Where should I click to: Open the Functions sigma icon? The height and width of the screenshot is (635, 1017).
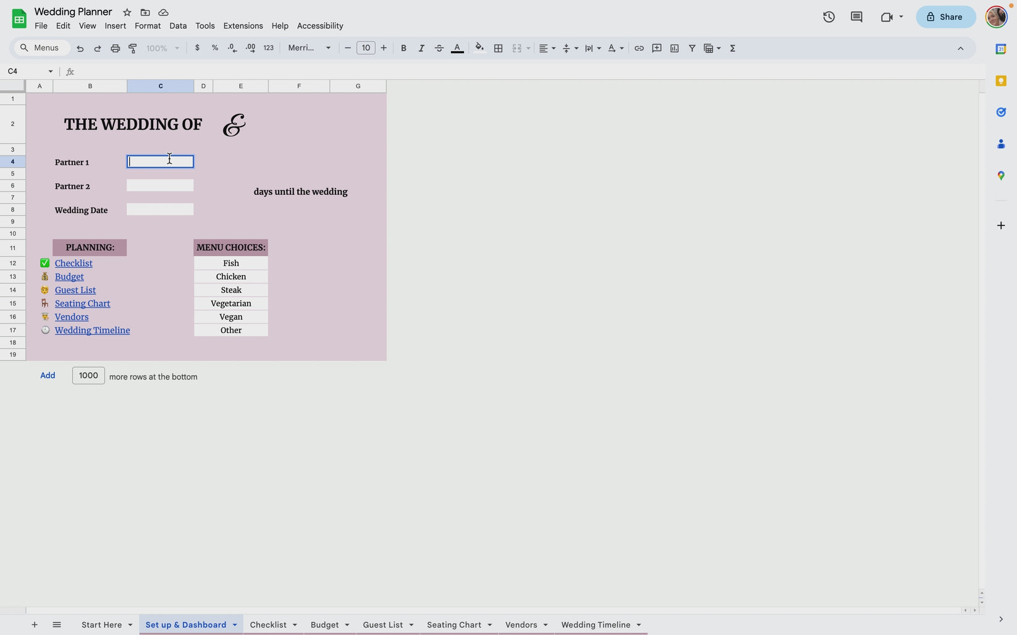(x=732, y=48)
